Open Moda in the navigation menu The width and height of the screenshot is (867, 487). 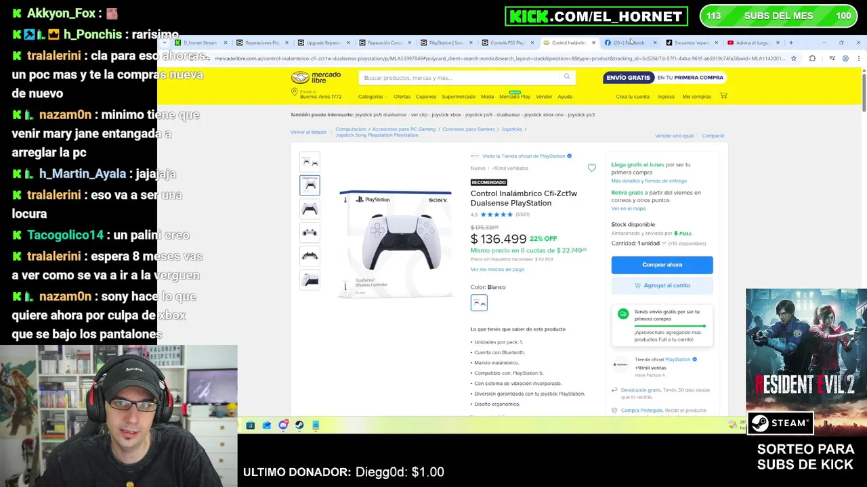[x=487, y=97]
